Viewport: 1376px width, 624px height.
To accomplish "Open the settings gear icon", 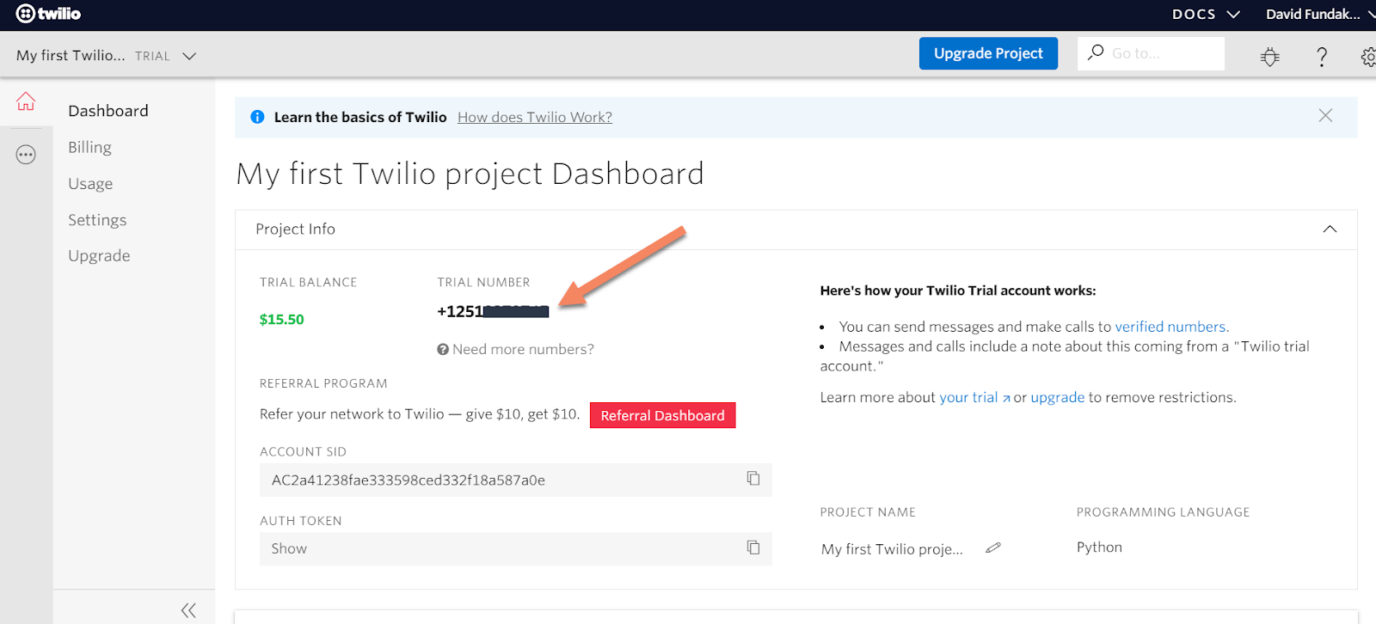I will 1368,57.
